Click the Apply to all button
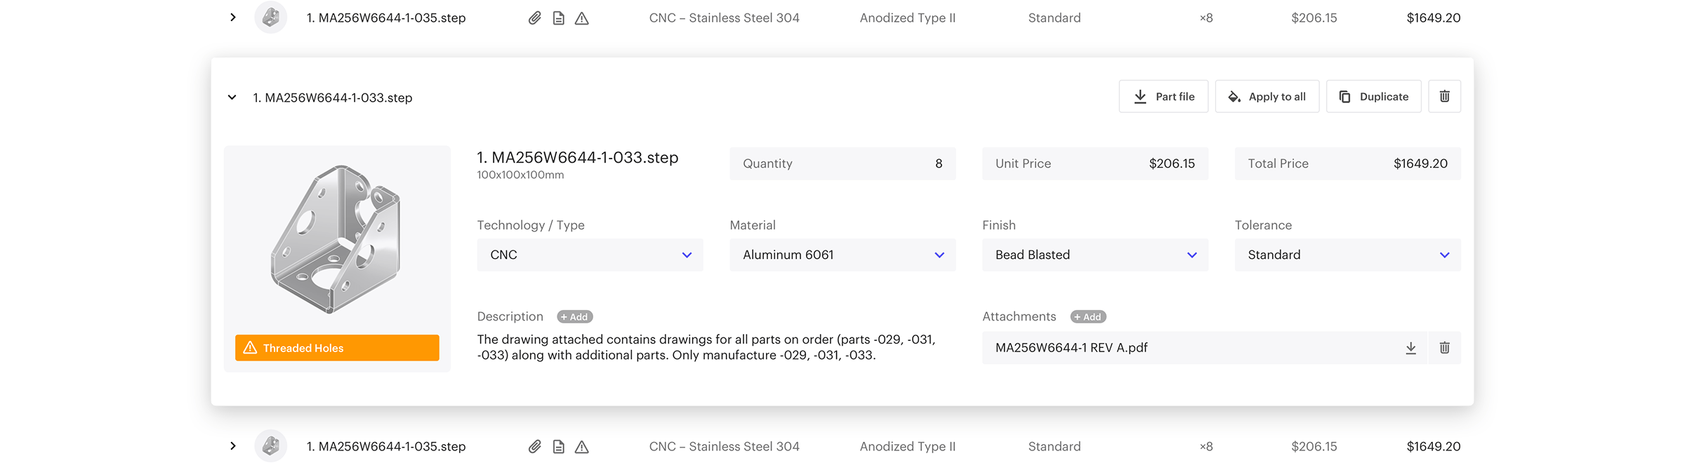The width and height of the screenshot is (1685, 463). coord(1267,97)
